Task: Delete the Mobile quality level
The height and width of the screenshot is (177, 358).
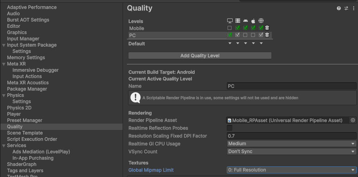Action: point(267,28)
